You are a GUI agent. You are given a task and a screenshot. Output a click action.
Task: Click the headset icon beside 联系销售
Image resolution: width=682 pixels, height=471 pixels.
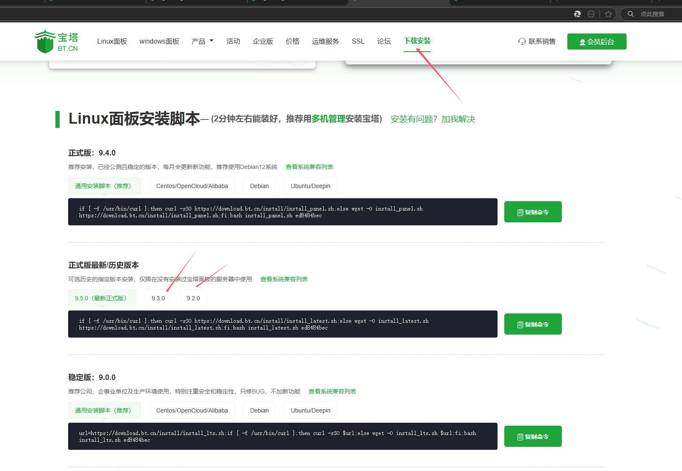(522, 42)
